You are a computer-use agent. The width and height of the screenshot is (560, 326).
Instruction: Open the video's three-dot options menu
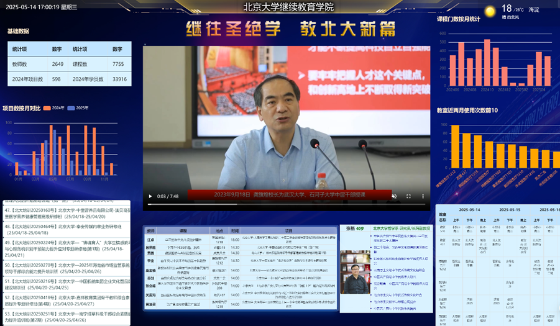point(423,196)
